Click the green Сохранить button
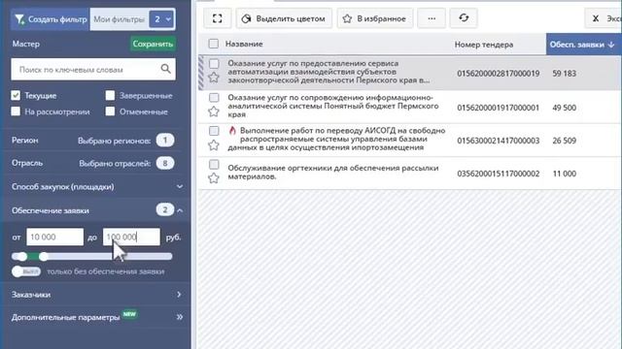Image resolution: width=622 pixels, height=349 pixels. pyautogui.click(x=153, y=44)
